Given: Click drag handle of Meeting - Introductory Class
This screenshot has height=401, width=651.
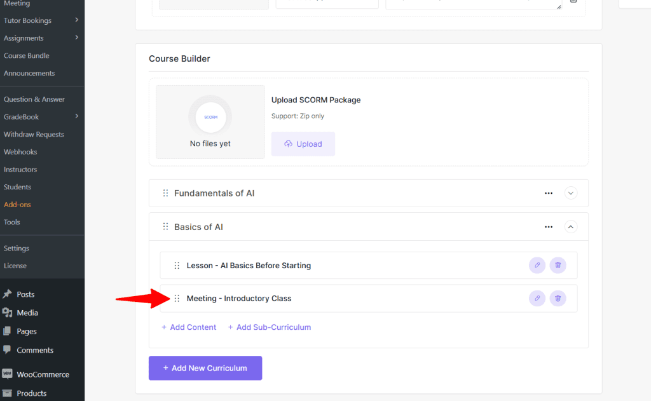Looking at the screenshot, I should (177, 299).
